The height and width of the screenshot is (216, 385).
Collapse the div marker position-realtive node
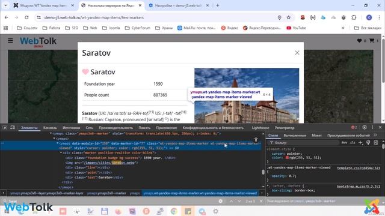point(61,153)
